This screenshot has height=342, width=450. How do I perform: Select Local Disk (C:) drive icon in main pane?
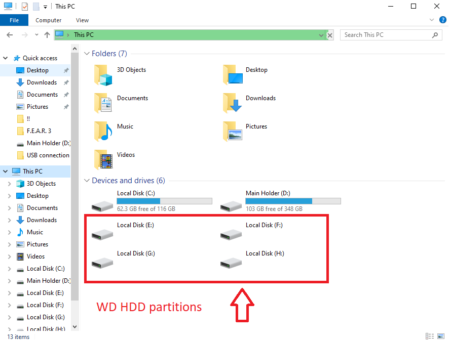(102, 206)
